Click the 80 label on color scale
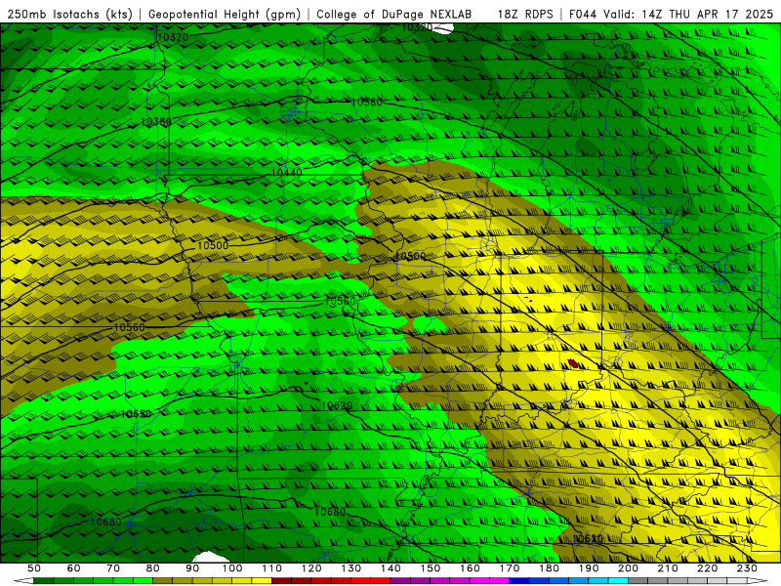The width and height of the screenshot is (781, 586). click(x=152, y=568)
